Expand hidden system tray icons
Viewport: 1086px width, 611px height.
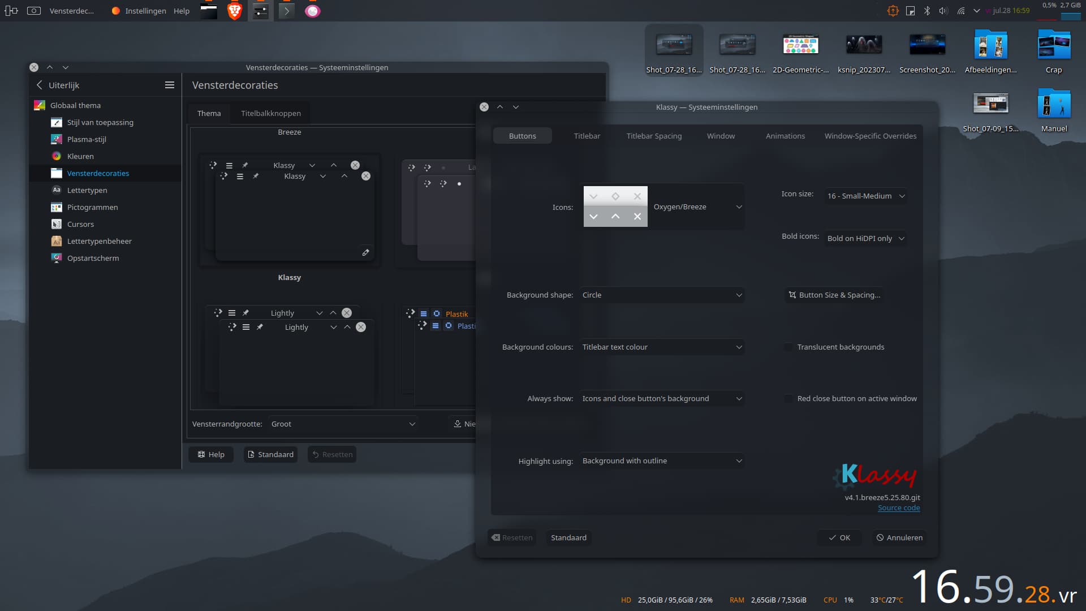pyautogui.click(x=976, y=11)
